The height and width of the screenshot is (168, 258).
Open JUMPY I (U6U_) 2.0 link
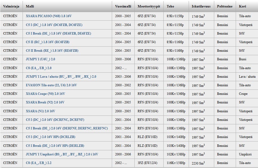(x=41, y=59)
